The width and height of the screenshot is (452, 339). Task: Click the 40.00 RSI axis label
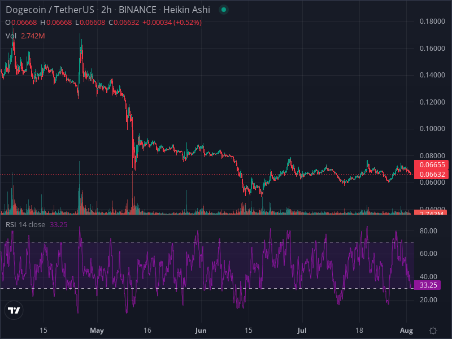click(x=428, y=277)
